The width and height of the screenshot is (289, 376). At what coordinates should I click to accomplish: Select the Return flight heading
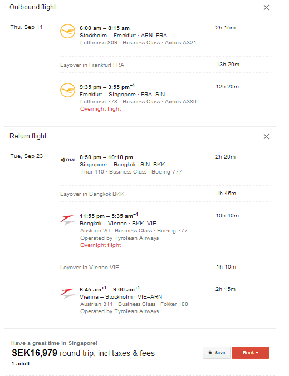(x=28, y=136)
